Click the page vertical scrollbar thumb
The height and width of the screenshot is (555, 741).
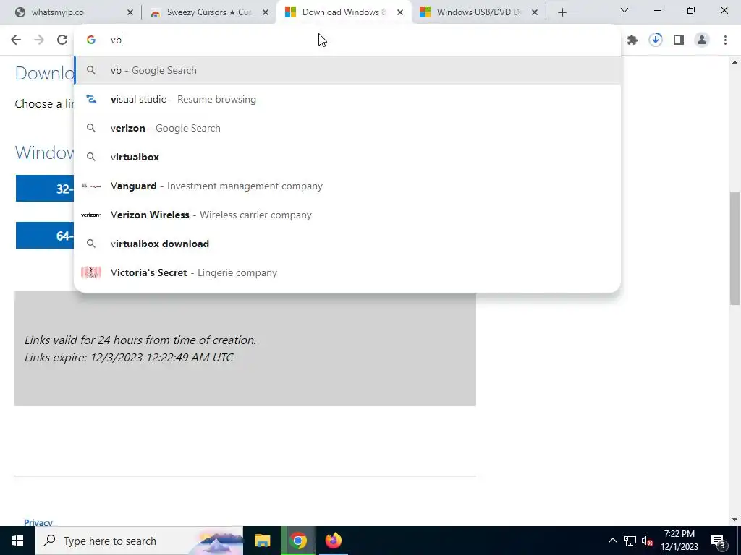(734, 249)
